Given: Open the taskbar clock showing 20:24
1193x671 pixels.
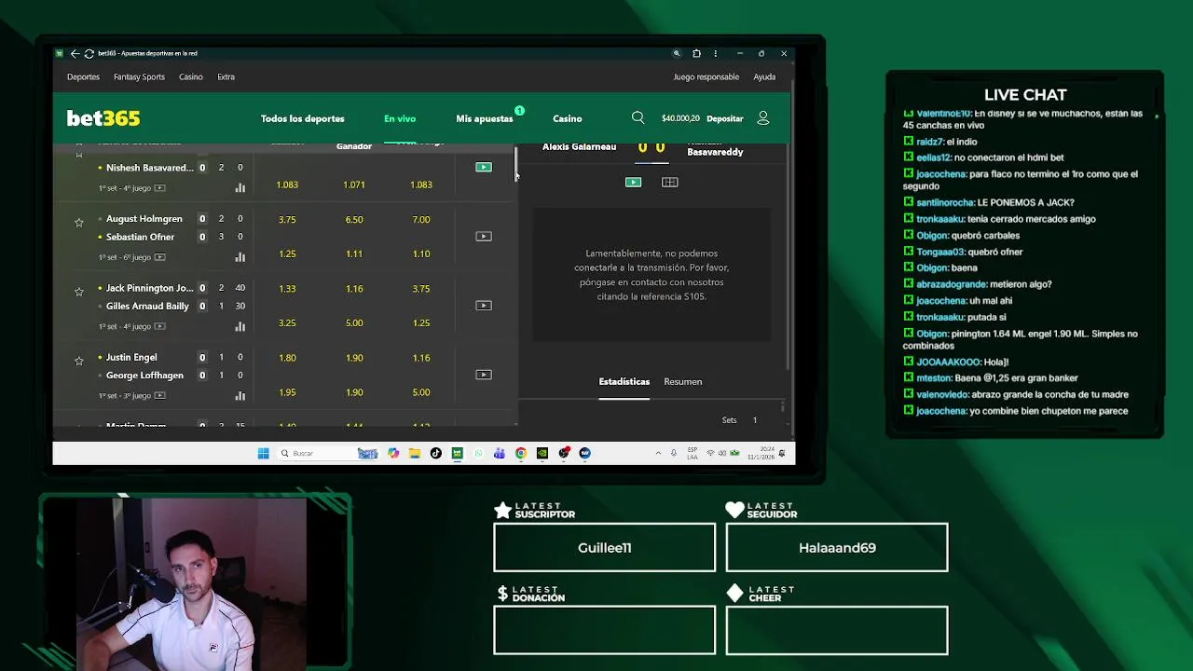Looking at the screenshot, I should pos(760,453).
